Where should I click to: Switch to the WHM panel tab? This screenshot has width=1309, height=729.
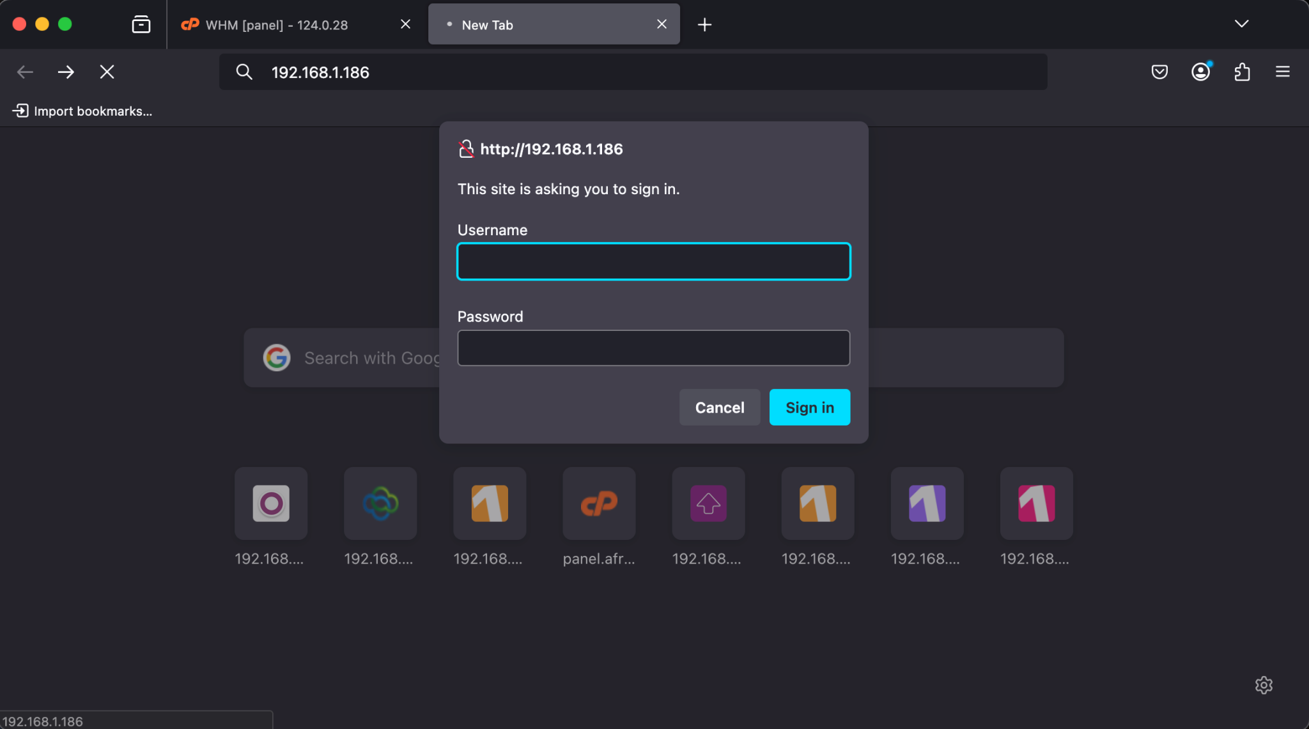(x=275, y=24)
